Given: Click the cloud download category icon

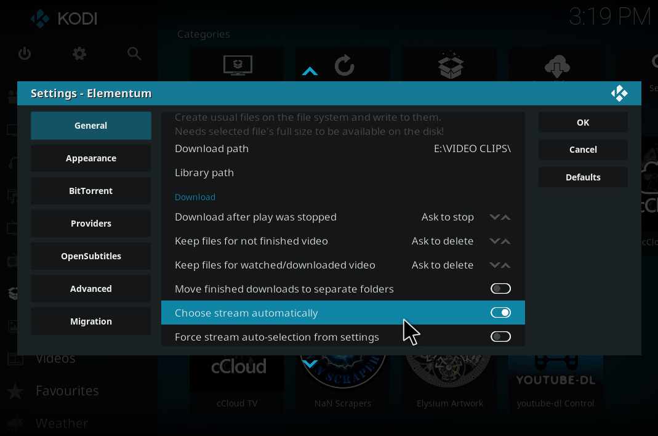Looking at the screenshot, I should point(557,67).
